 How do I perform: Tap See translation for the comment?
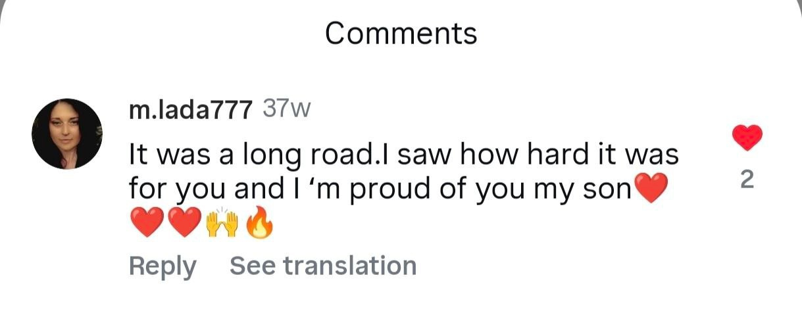322,266
